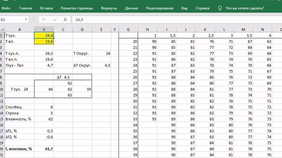Click the 'Δf1, %' label cell
282x158 pixels.
19,131
